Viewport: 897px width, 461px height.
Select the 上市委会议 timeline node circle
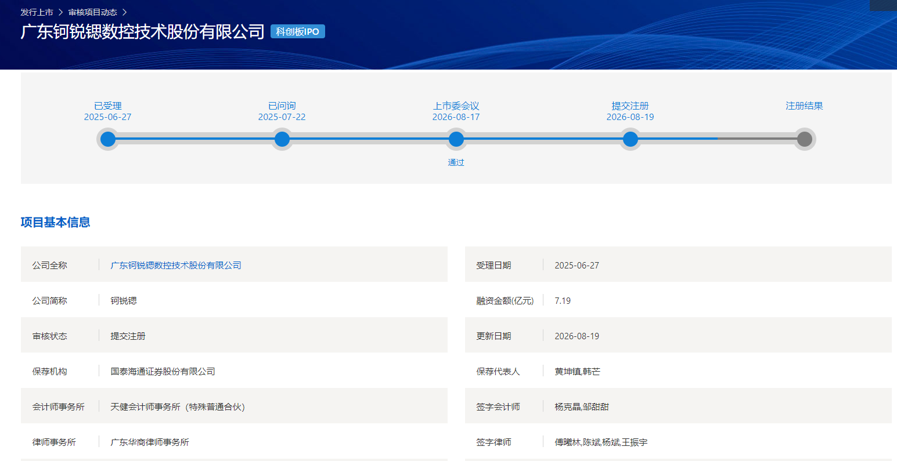point(456,139)
